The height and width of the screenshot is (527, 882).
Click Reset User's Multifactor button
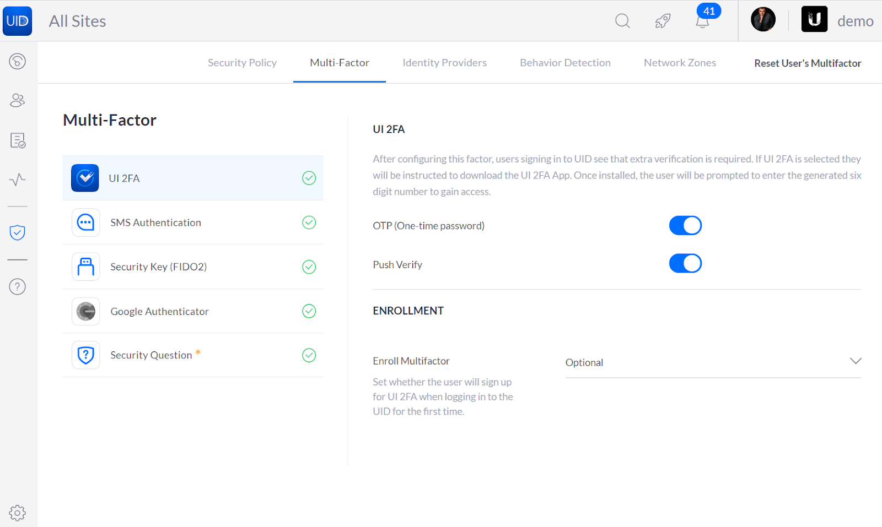808,63
